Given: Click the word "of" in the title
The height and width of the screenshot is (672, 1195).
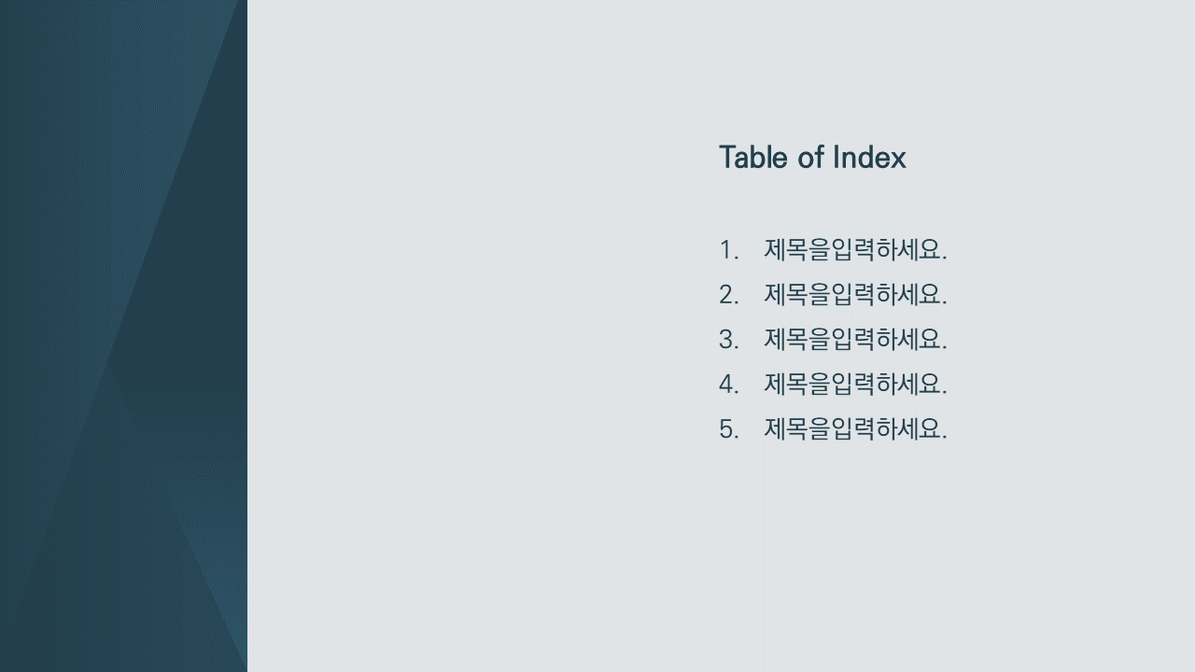Looking at the screenshot, I should point(810,157).
